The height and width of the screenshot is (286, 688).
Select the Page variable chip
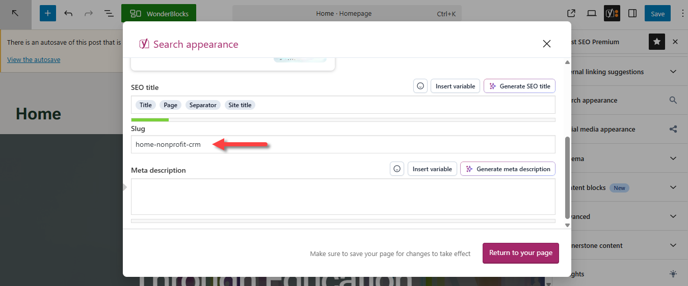tap(171, 105)
